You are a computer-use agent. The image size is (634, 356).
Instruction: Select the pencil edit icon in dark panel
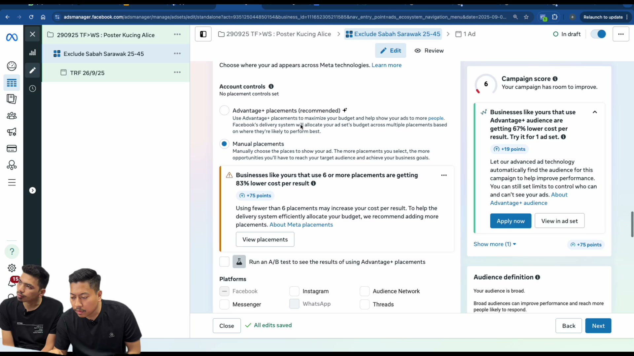point(32,71)
